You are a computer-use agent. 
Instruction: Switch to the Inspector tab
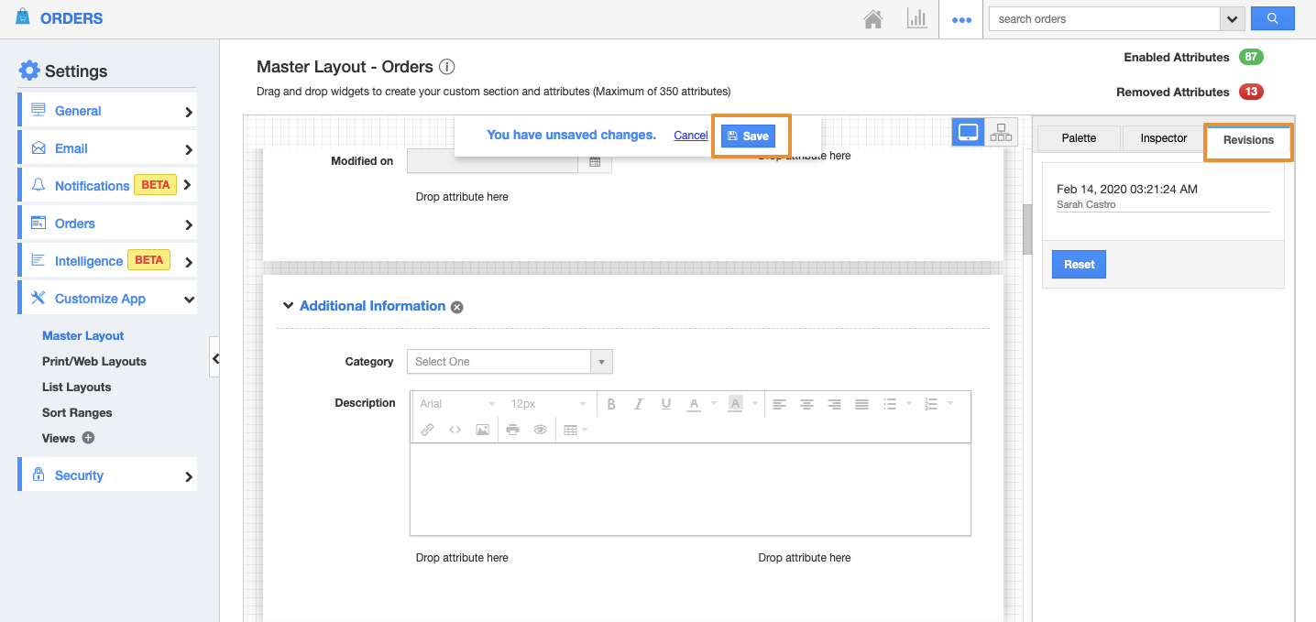pos(1163,138)
